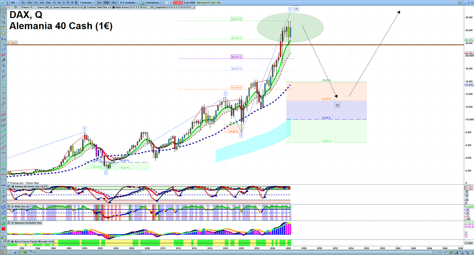This screenshot has height=255, width=474.
Task: Click the scroll left arrow at bottom
Action: coord(38,252)
